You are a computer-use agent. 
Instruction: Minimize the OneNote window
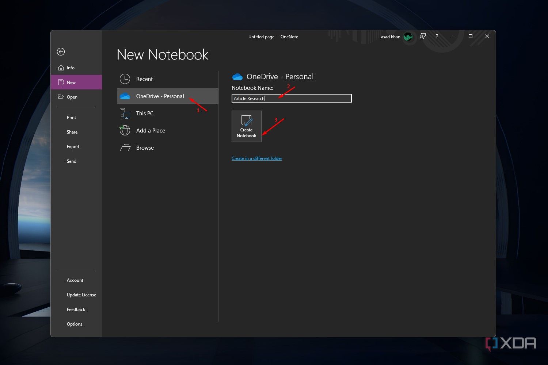[453, 36]
